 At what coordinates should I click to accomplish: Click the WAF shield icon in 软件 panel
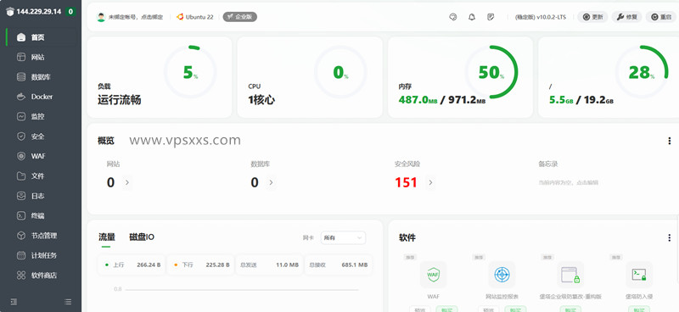click(x=433, y=275)
